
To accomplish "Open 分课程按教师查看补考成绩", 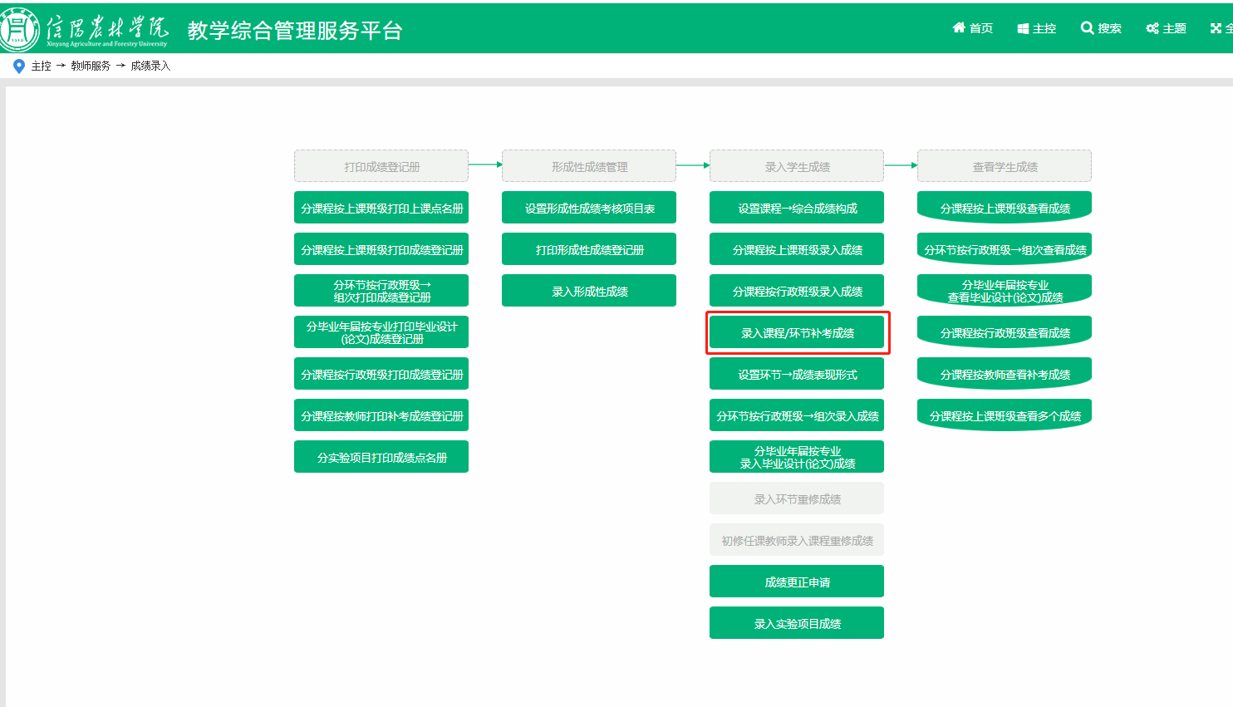I will 1005,374.
